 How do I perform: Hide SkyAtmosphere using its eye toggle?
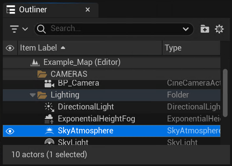click(10, 131)
